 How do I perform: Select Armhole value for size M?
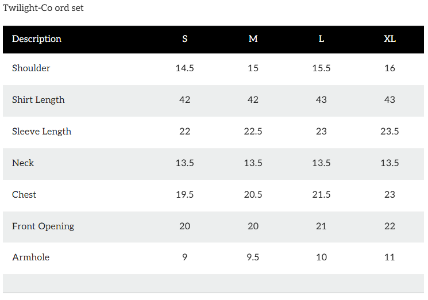click(x=253, y=257)
